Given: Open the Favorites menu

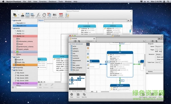Looking at the screenshot, I should point(43,1).
